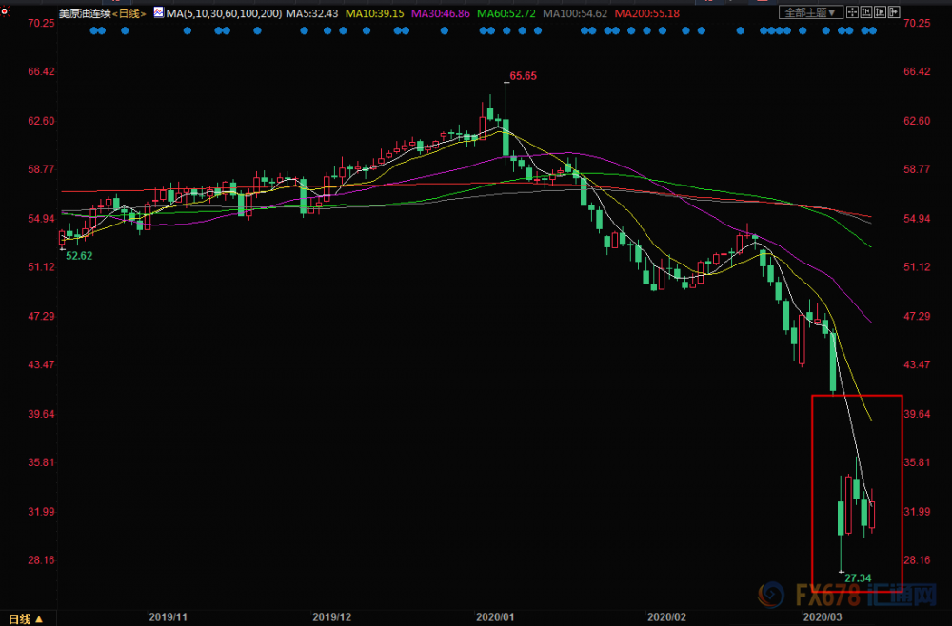Select the MA10:39.15 value

click(375, 12)
